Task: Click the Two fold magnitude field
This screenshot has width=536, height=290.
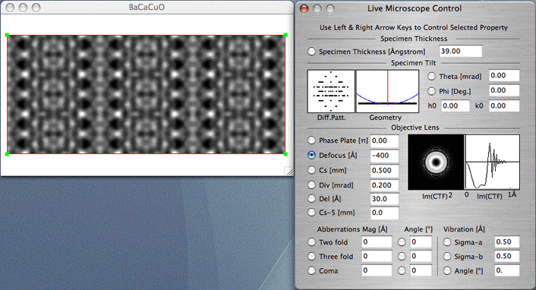Action: tap(377, 242)
